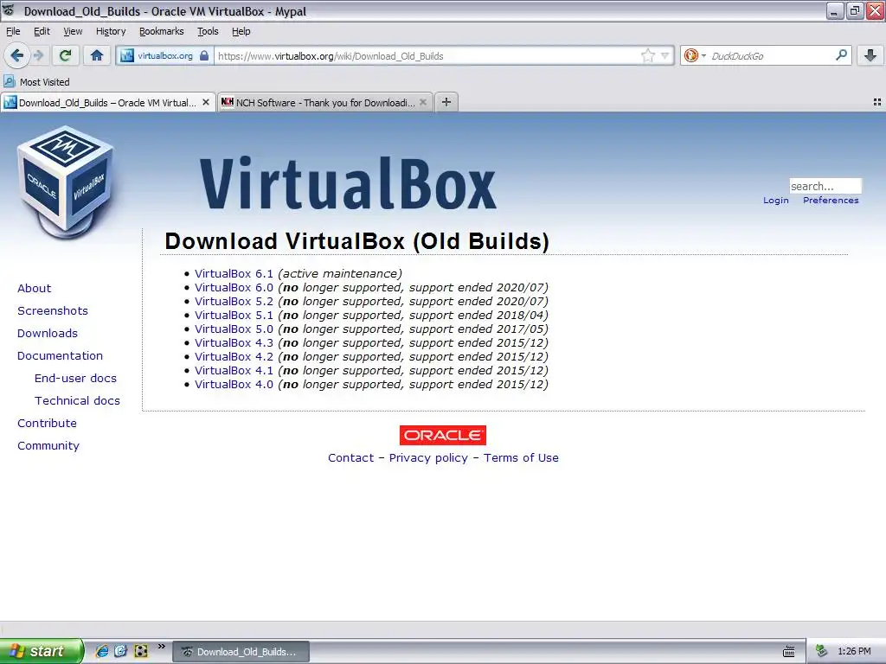Screen dimensions: 886x664
Task: Open the View menu
Action: tap(73, 31)
